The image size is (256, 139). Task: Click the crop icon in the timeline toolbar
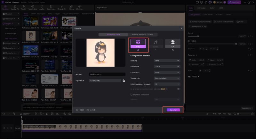coord(47,114)
